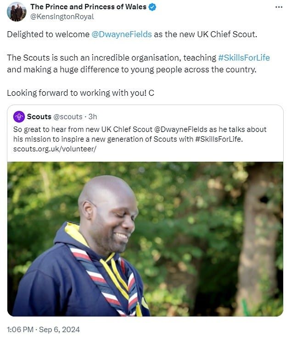Click the Prince and Princess of Wales avatar
The height and width of the screenshot is (337, 291).
point(17,11)
